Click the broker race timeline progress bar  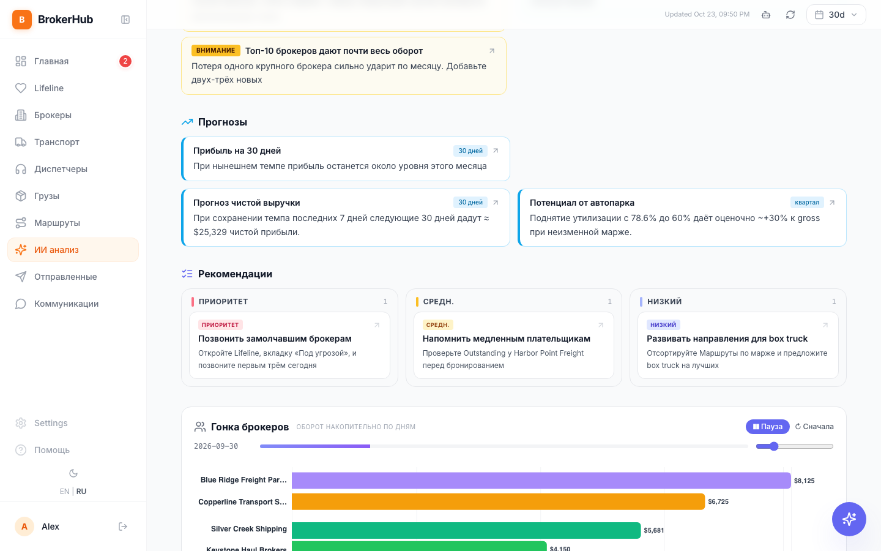pos(504,446)
